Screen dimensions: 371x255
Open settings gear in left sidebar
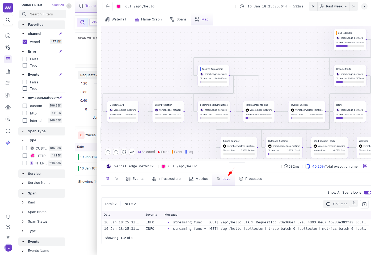point(8,237)
